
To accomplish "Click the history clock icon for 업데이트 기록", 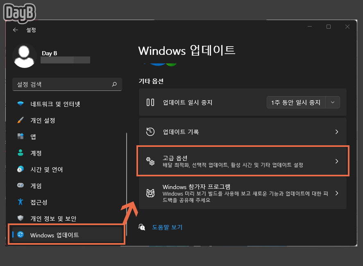I will coord(150,132).
